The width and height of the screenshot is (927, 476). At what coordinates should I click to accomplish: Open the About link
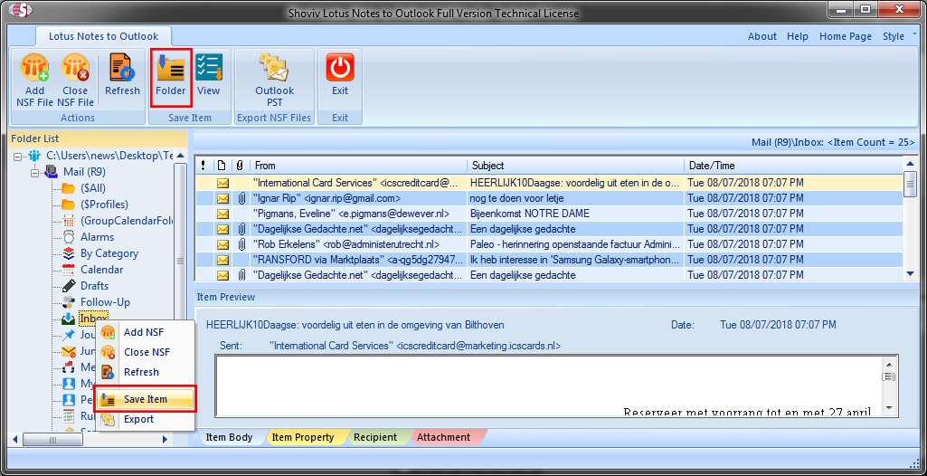(x=762, y=36)
